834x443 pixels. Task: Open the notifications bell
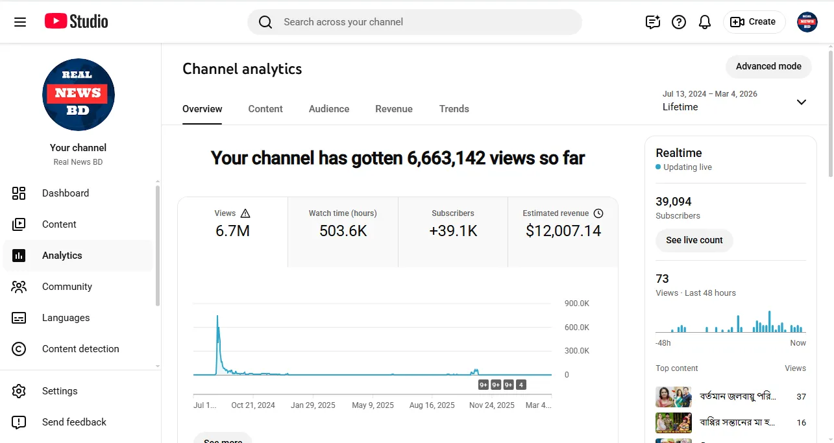[705, 22]
